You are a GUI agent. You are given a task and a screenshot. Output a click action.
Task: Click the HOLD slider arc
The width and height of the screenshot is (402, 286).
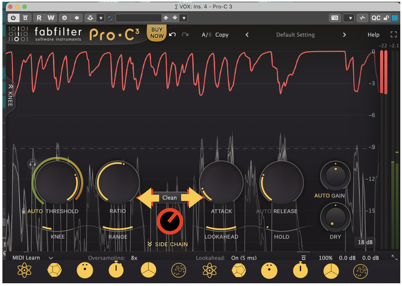point(282,228)
